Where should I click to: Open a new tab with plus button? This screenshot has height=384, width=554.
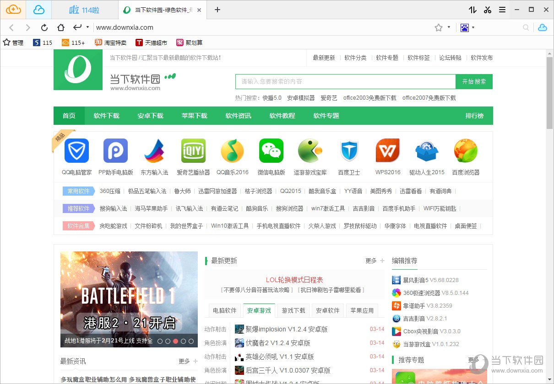click(217, 10)
